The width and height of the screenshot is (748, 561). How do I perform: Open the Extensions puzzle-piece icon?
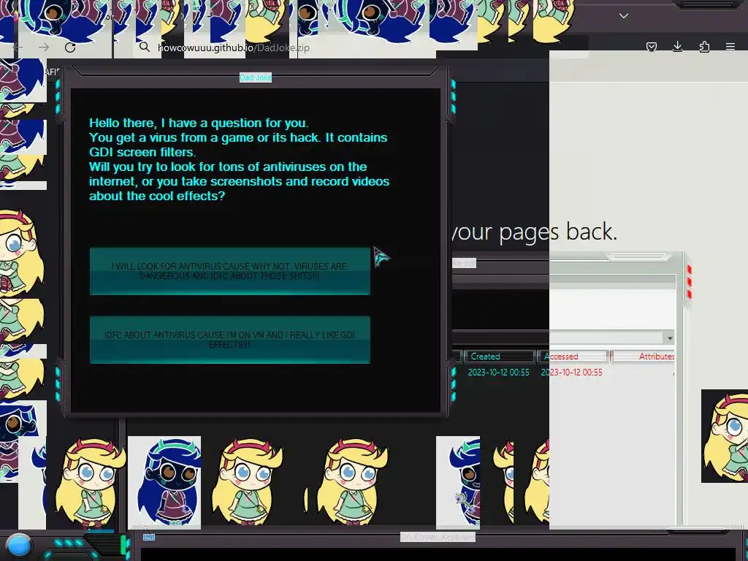click(704, 47)
